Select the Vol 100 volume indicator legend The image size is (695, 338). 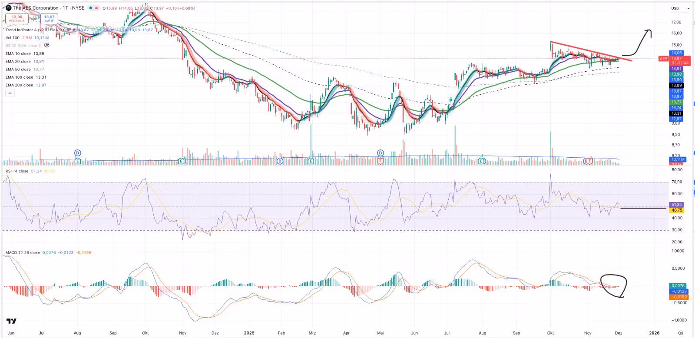click(x=13, y=38)
